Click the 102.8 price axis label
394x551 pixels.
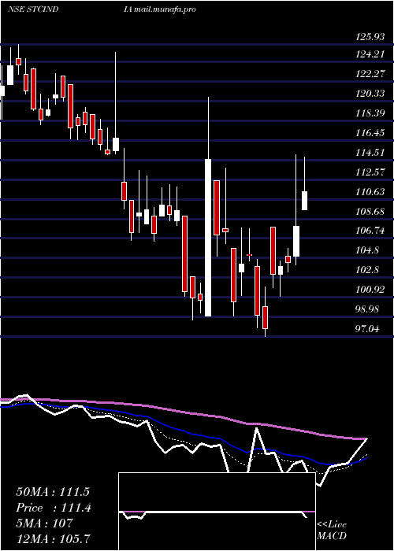click(366, 270)
